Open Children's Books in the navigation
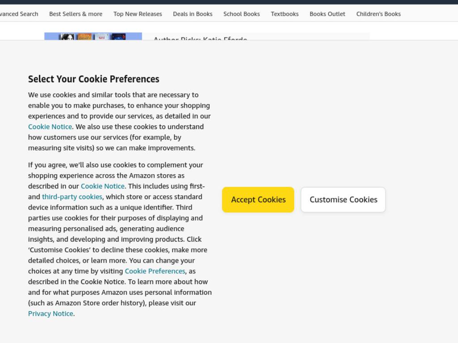This screenshot has width=458, height=343. pos(378,14)
